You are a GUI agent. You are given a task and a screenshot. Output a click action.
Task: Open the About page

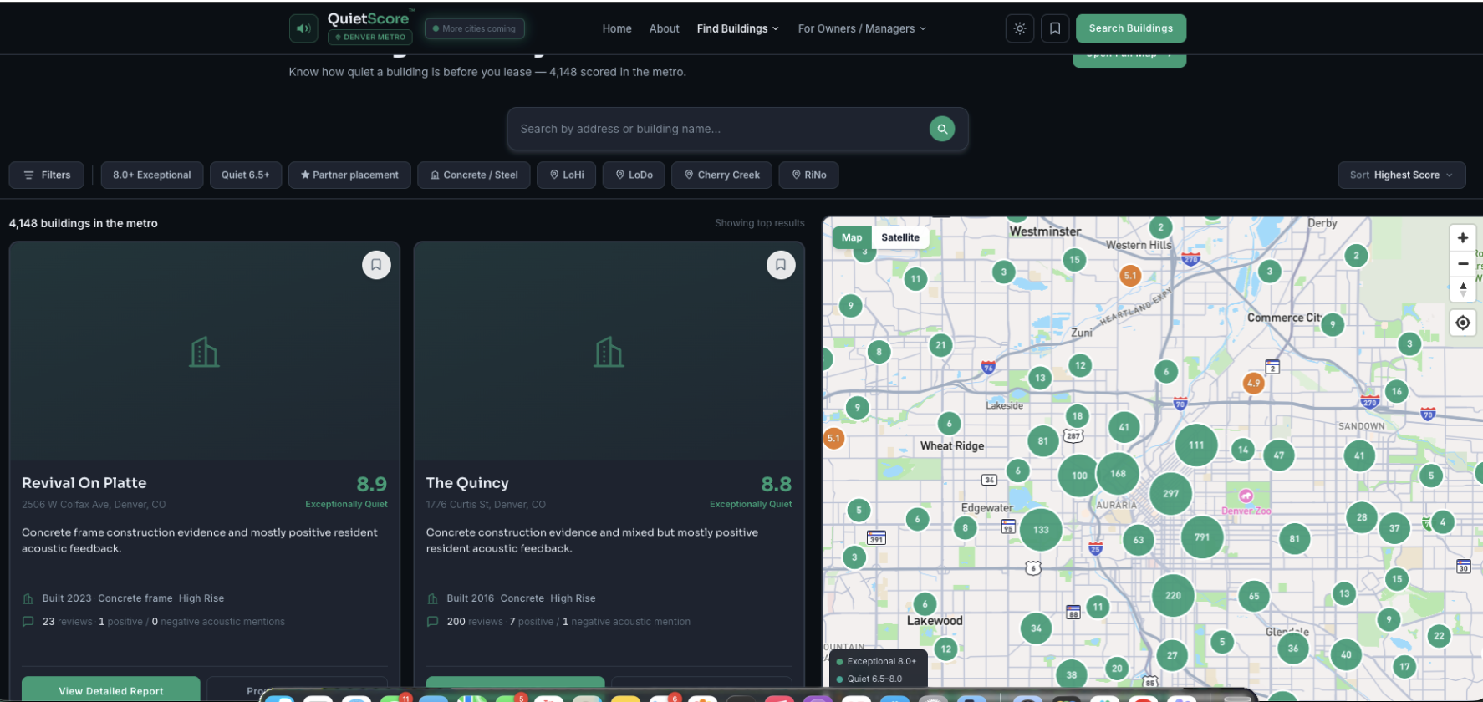point(665,28)
